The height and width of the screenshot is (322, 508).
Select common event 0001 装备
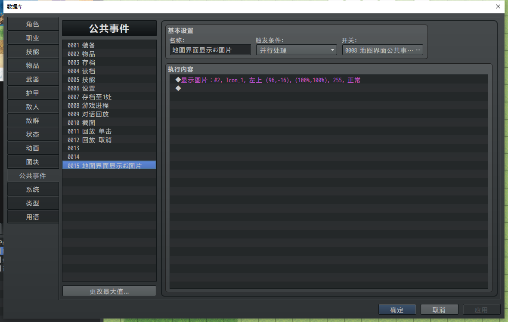pos(109,45)
